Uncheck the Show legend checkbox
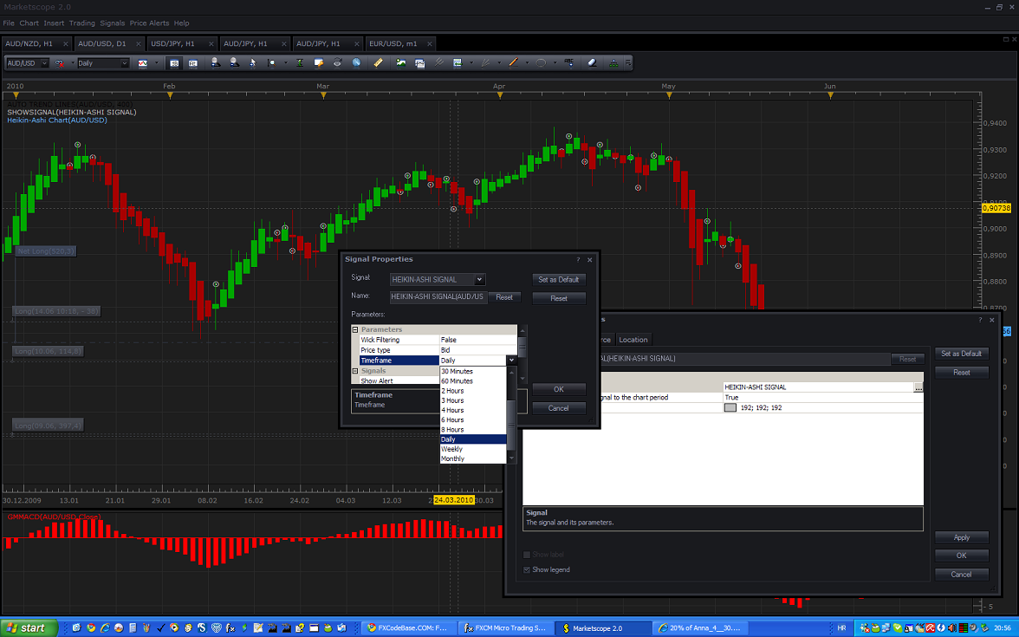The width and height of the screenshot is (1019, 637). click(527, 569)
